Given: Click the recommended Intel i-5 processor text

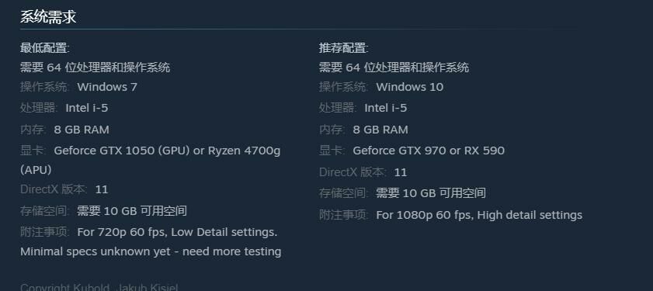Looking at the screenshot, I should (386, 108).
